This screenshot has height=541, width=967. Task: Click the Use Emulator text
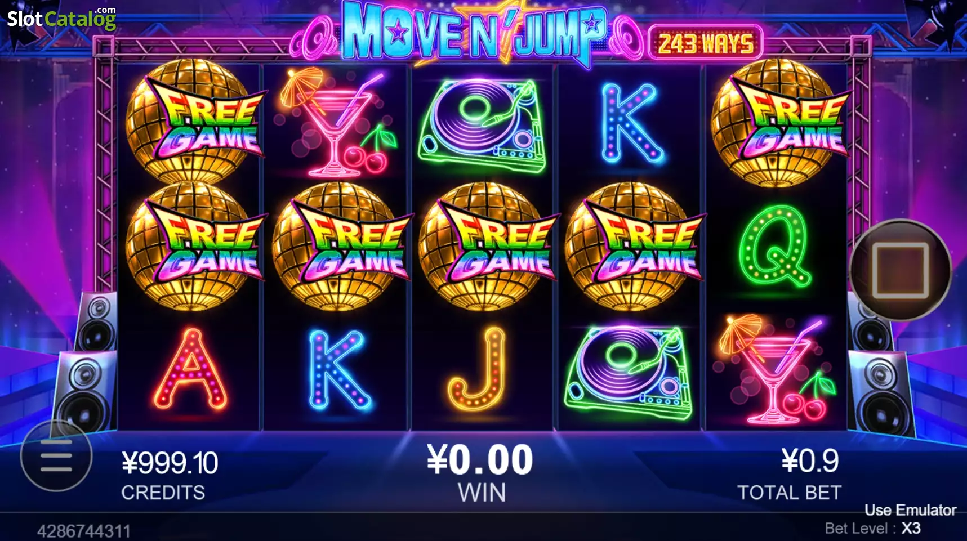click(x=910, y=510)
